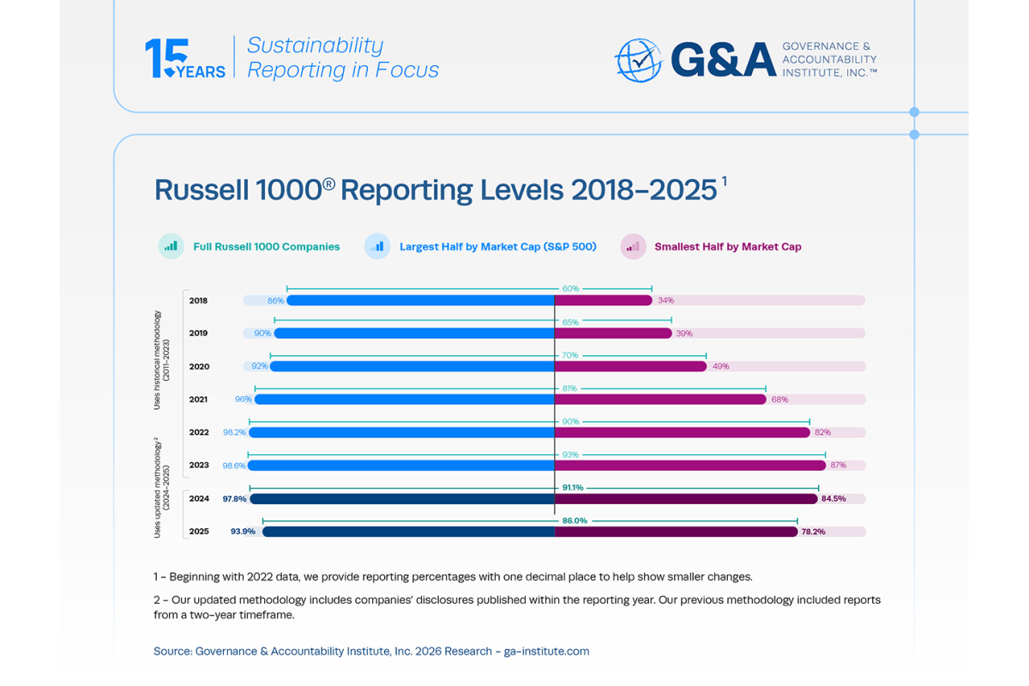Click 'Governance & Accountability Institute, Inc.' wordmark text

(829, 59)
